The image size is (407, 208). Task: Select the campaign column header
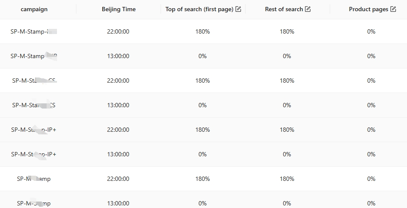34,9
